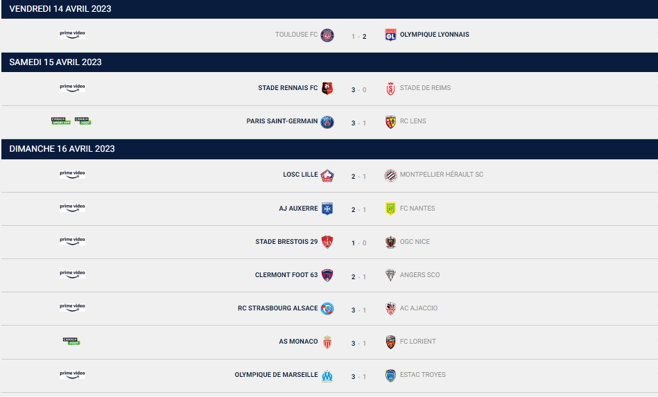Click the ESTAC Troyes club badge
The width and height of the screenshot is (658, 397).
click(x=390, y=376)
